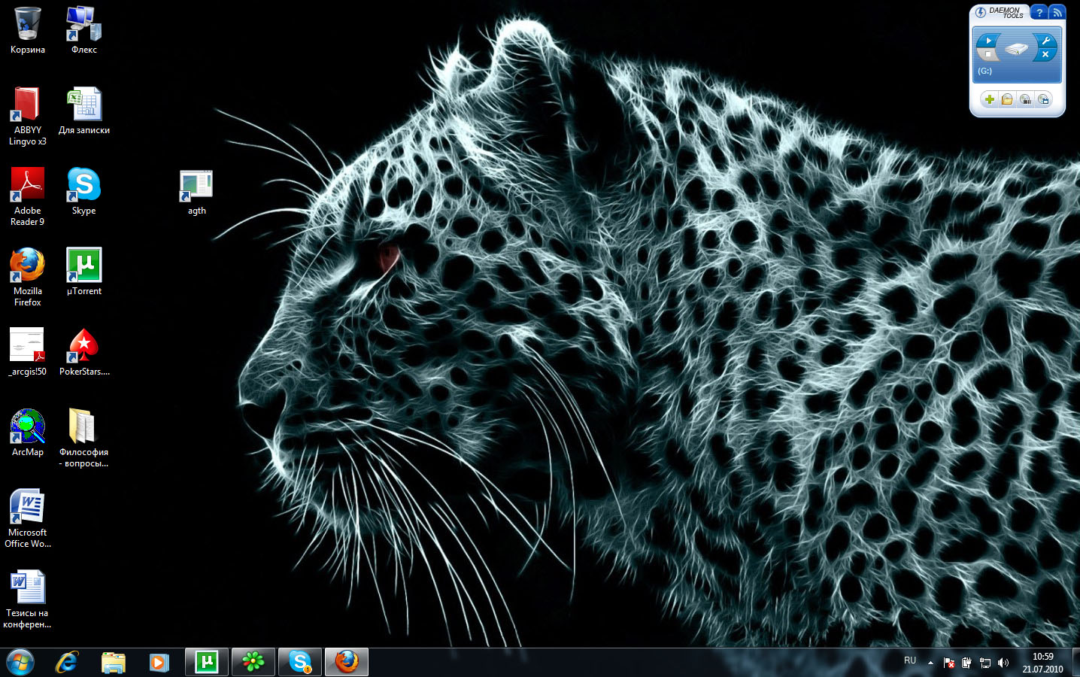1080x677 pixels.
Task: Open Daemon Tools settings with the wrench icon
Action: pyautogui.click(x=1046, y=41)
